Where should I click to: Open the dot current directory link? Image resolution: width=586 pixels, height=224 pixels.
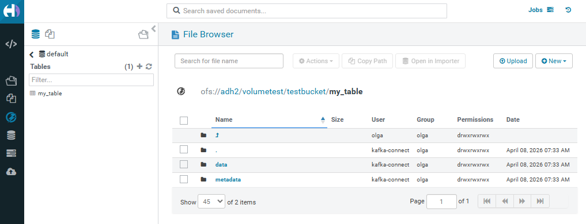click(x=217, y=150)
